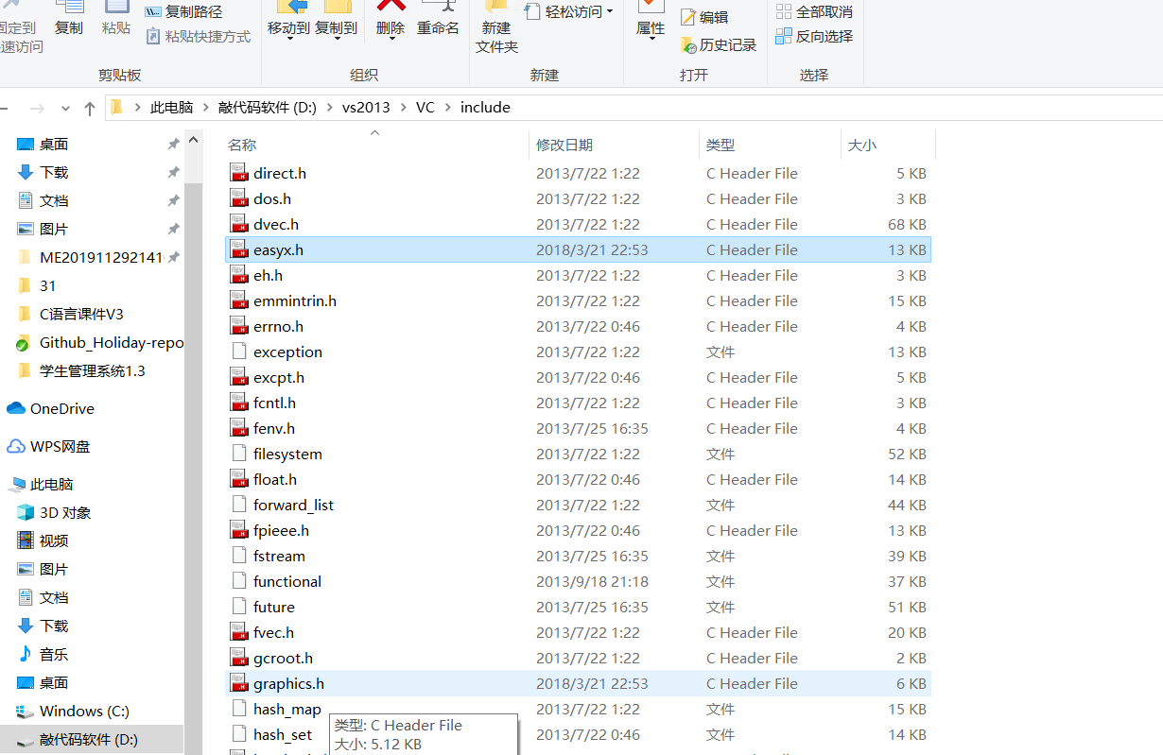Image resolution: width=1163 pixels, height=755 pixels.
Task: Select the emmintrin.h file
Action: tap(578, 300)
